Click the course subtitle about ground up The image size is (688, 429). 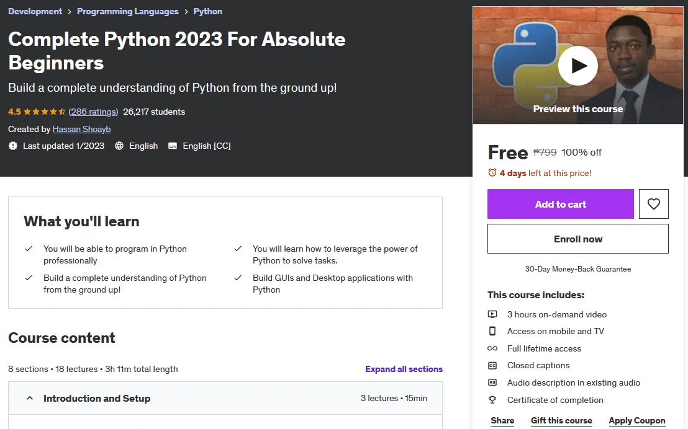173,87
